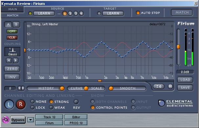Select the WEAK linking option
This screenshot has height=128, width=199.
[51, 107]
